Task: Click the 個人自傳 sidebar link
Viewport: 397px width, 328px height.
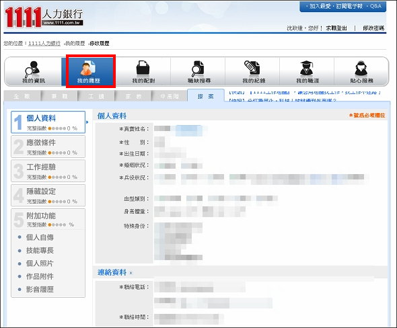Action: pos(40,237)
